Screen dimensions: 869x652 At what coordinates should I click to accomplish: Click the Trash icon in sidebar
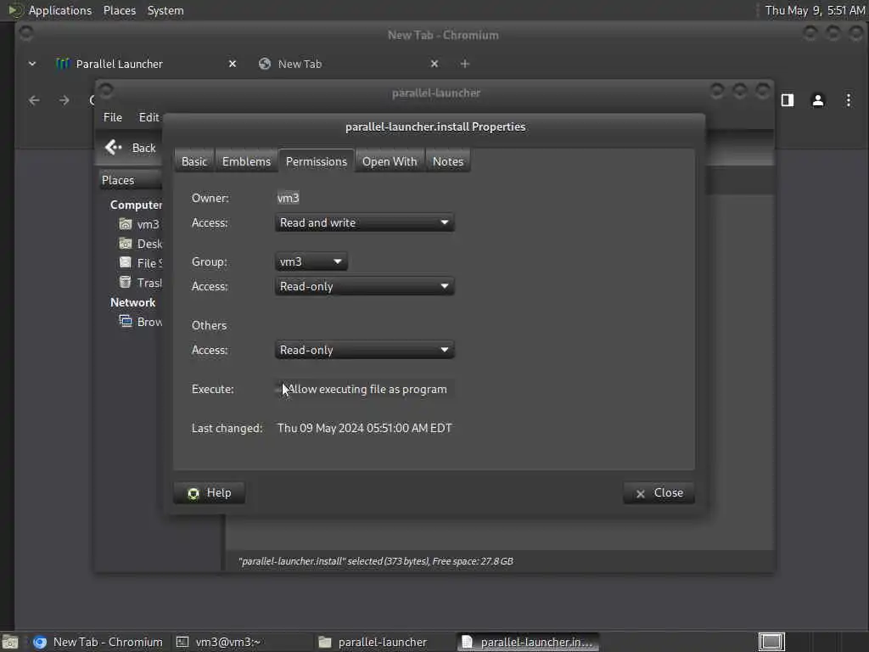126,282
